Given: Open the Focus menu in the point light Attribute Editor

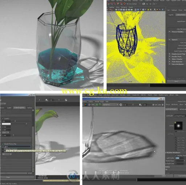Looking at the screenshot, I should pyautogui.click(x=168, y=104).
